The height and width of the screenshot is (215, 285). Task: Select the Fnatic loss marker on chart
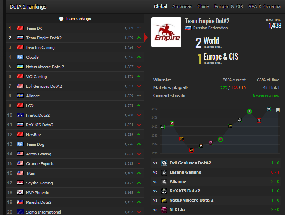coord(182,139)
